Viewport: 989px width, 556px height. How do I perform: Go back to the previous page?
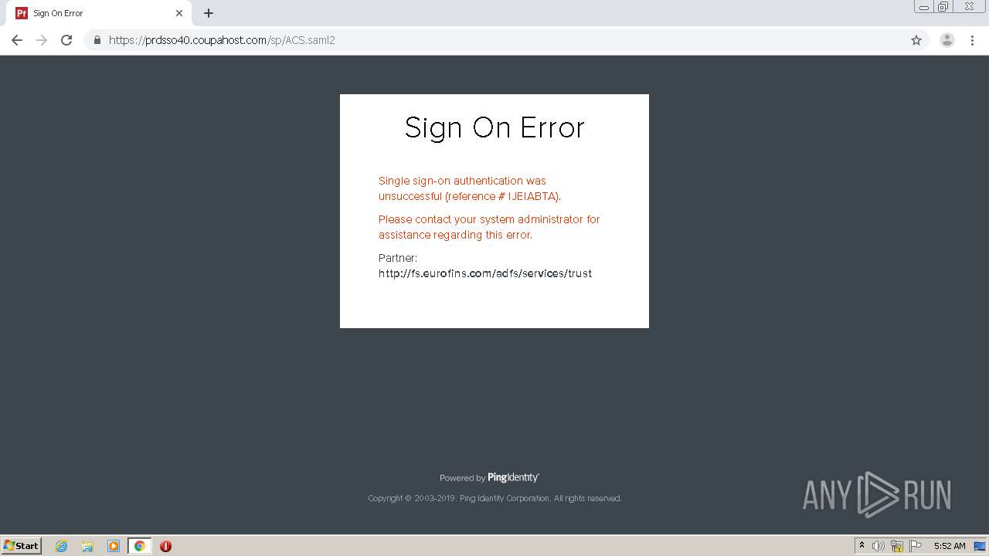point(17,40)
